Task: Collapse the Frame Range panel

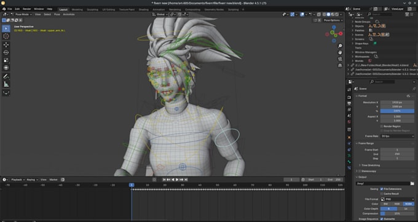Action: [x=357, y=143]
